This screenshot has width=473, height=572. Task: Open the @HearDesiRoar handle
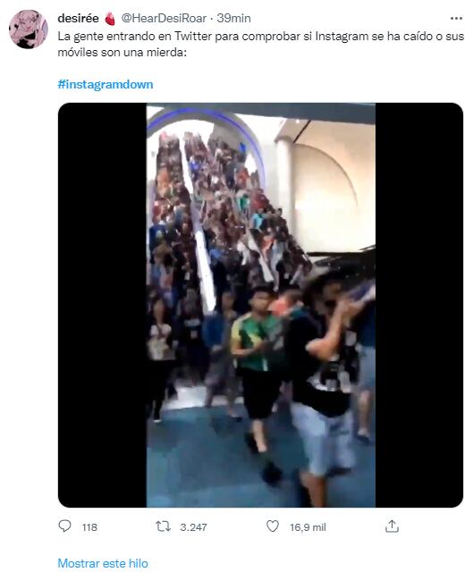(164, 18)
